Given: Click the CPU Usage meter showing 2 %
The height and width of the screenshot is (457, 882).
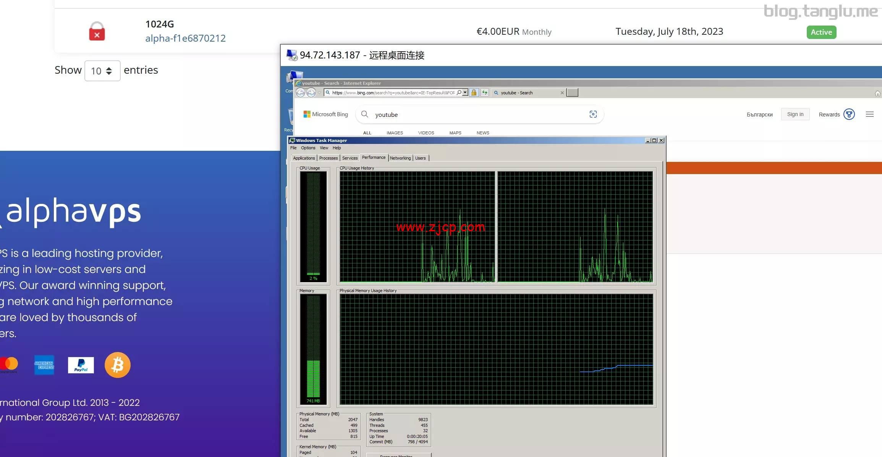Looking at the screenshot, I should pyautogui.click(x=313, y=227).
